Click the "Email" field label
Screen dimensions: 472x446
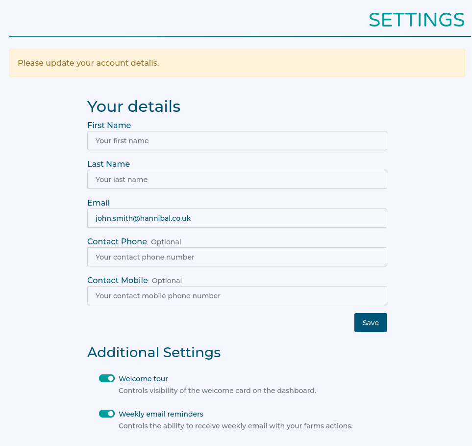[x=99, y=203]
